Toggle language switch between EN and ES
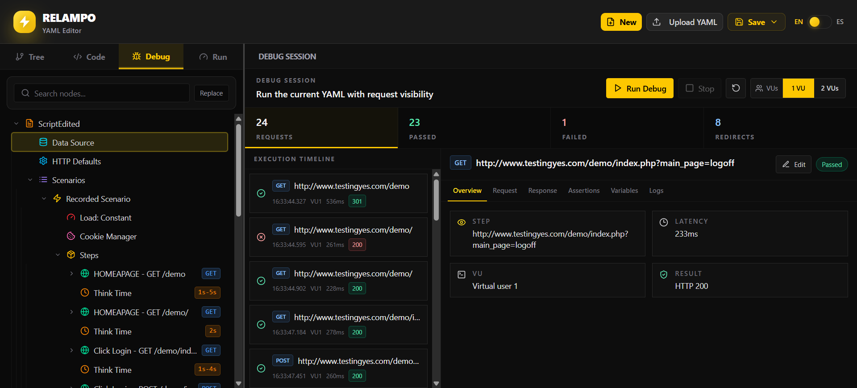The width and height of the screenshot is (857, 388). [820, 22]
